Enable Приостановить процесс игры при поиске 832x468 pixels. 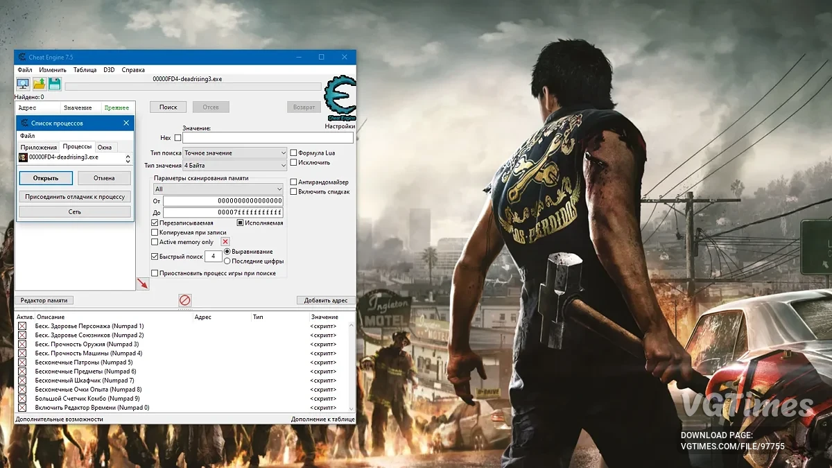coord(155,273)
